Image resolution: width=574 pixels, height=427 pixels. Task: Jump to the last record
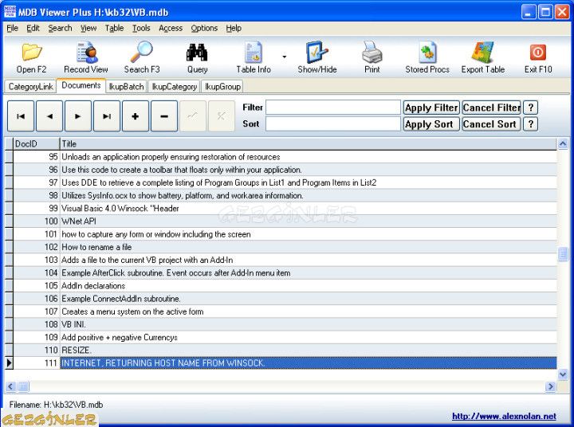[107, 116]
